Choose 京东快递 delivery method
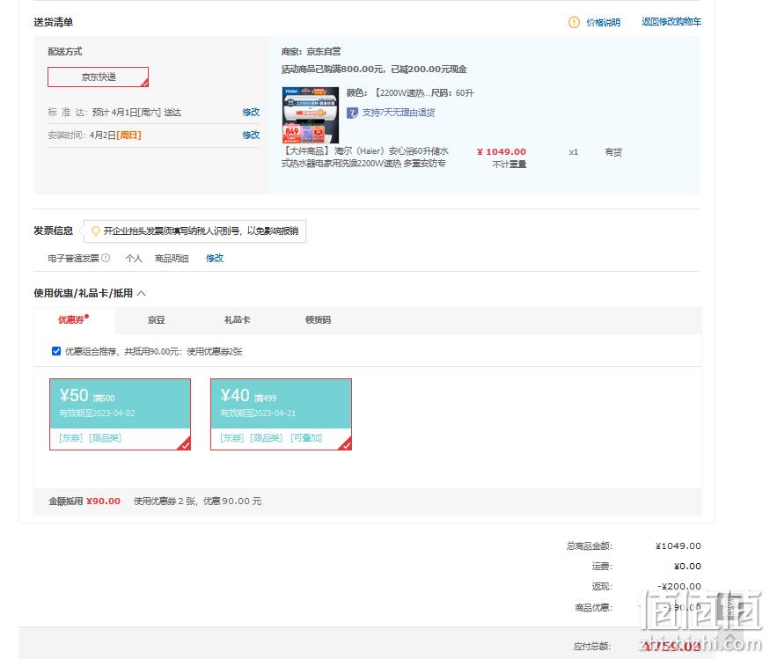The height and width of the screenshot is (659, 770). pos(99,77)
